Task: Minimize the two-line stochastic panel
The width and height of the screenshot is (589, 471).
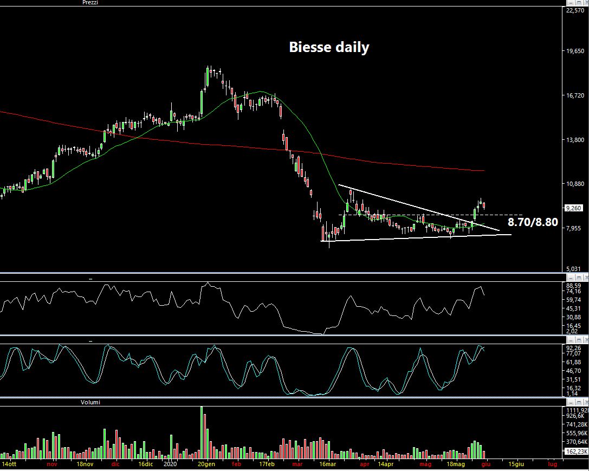Action: (570, 340)
